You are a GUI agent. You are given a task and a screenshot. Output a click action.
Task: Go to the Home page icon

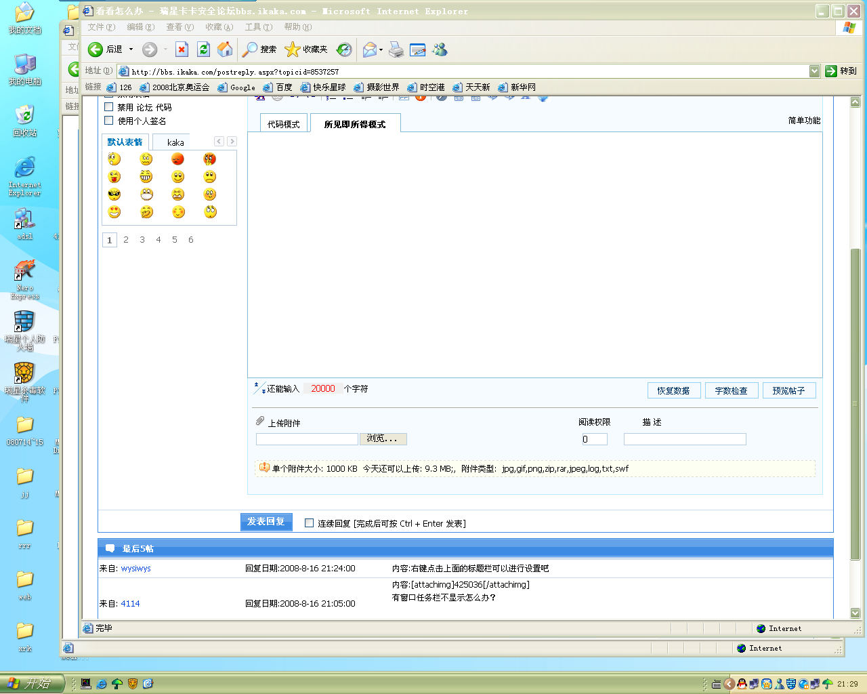[225, 49]
